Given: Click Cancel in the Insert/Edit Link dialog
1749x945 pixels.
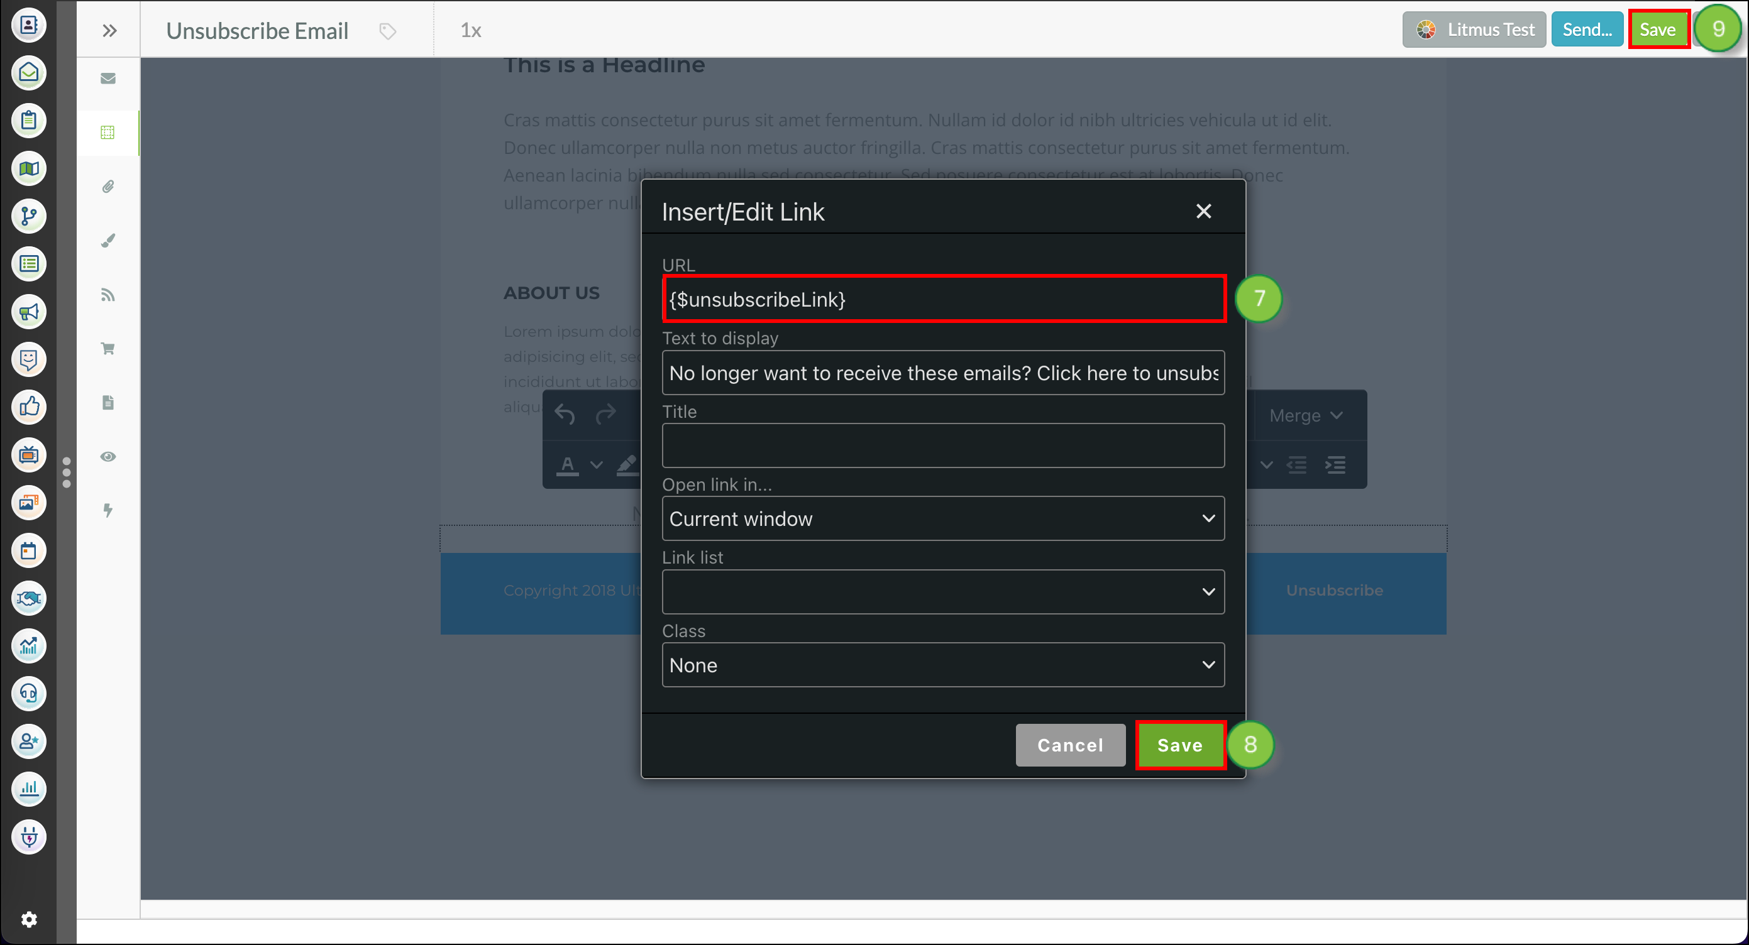Looking at the screenshot, I should coord(1071,746).
